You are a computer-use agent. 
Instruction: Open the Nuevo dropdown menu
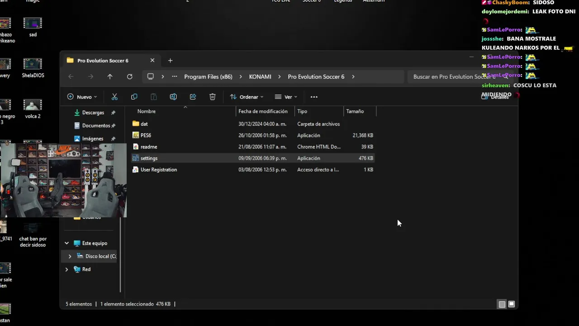coord(82,97)
